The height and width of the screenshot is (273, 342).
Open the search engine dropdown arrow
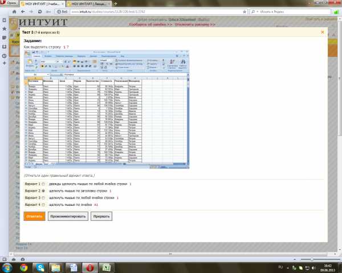tap(258, 11)
